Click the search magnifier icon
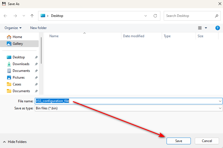223x148 pixels. click(x=217, y=16)
